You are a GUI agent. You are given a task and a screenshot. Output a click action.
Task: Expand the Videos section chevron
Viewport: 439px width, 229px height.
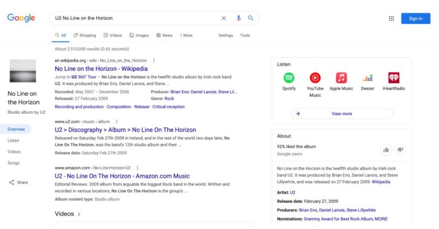[x=79, y=214]
